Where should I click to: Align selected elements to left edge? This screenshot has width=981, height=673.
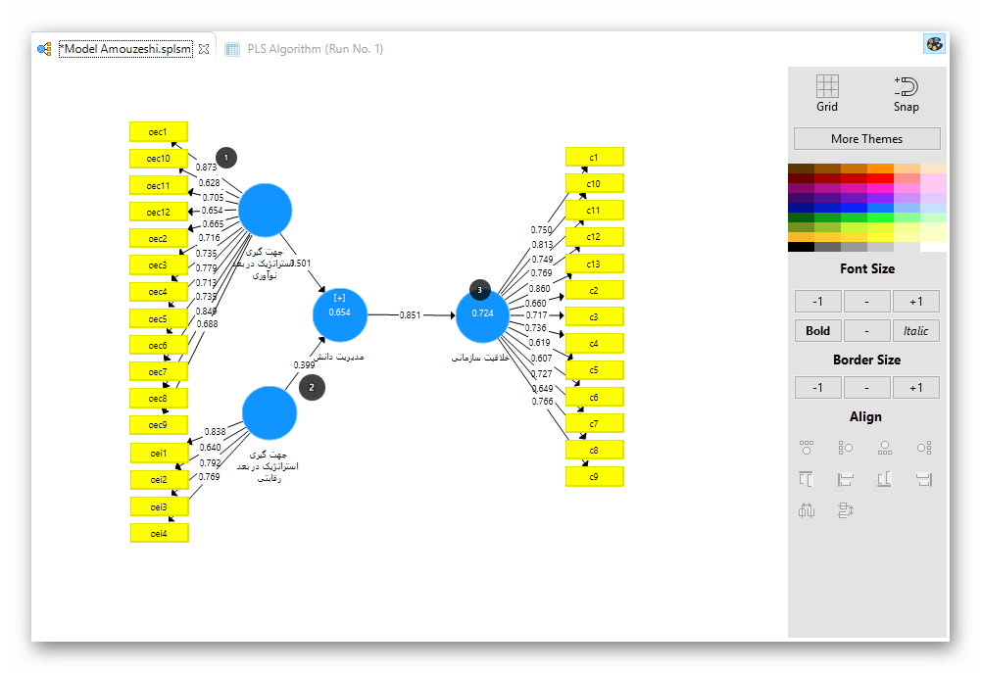[845, 479]
